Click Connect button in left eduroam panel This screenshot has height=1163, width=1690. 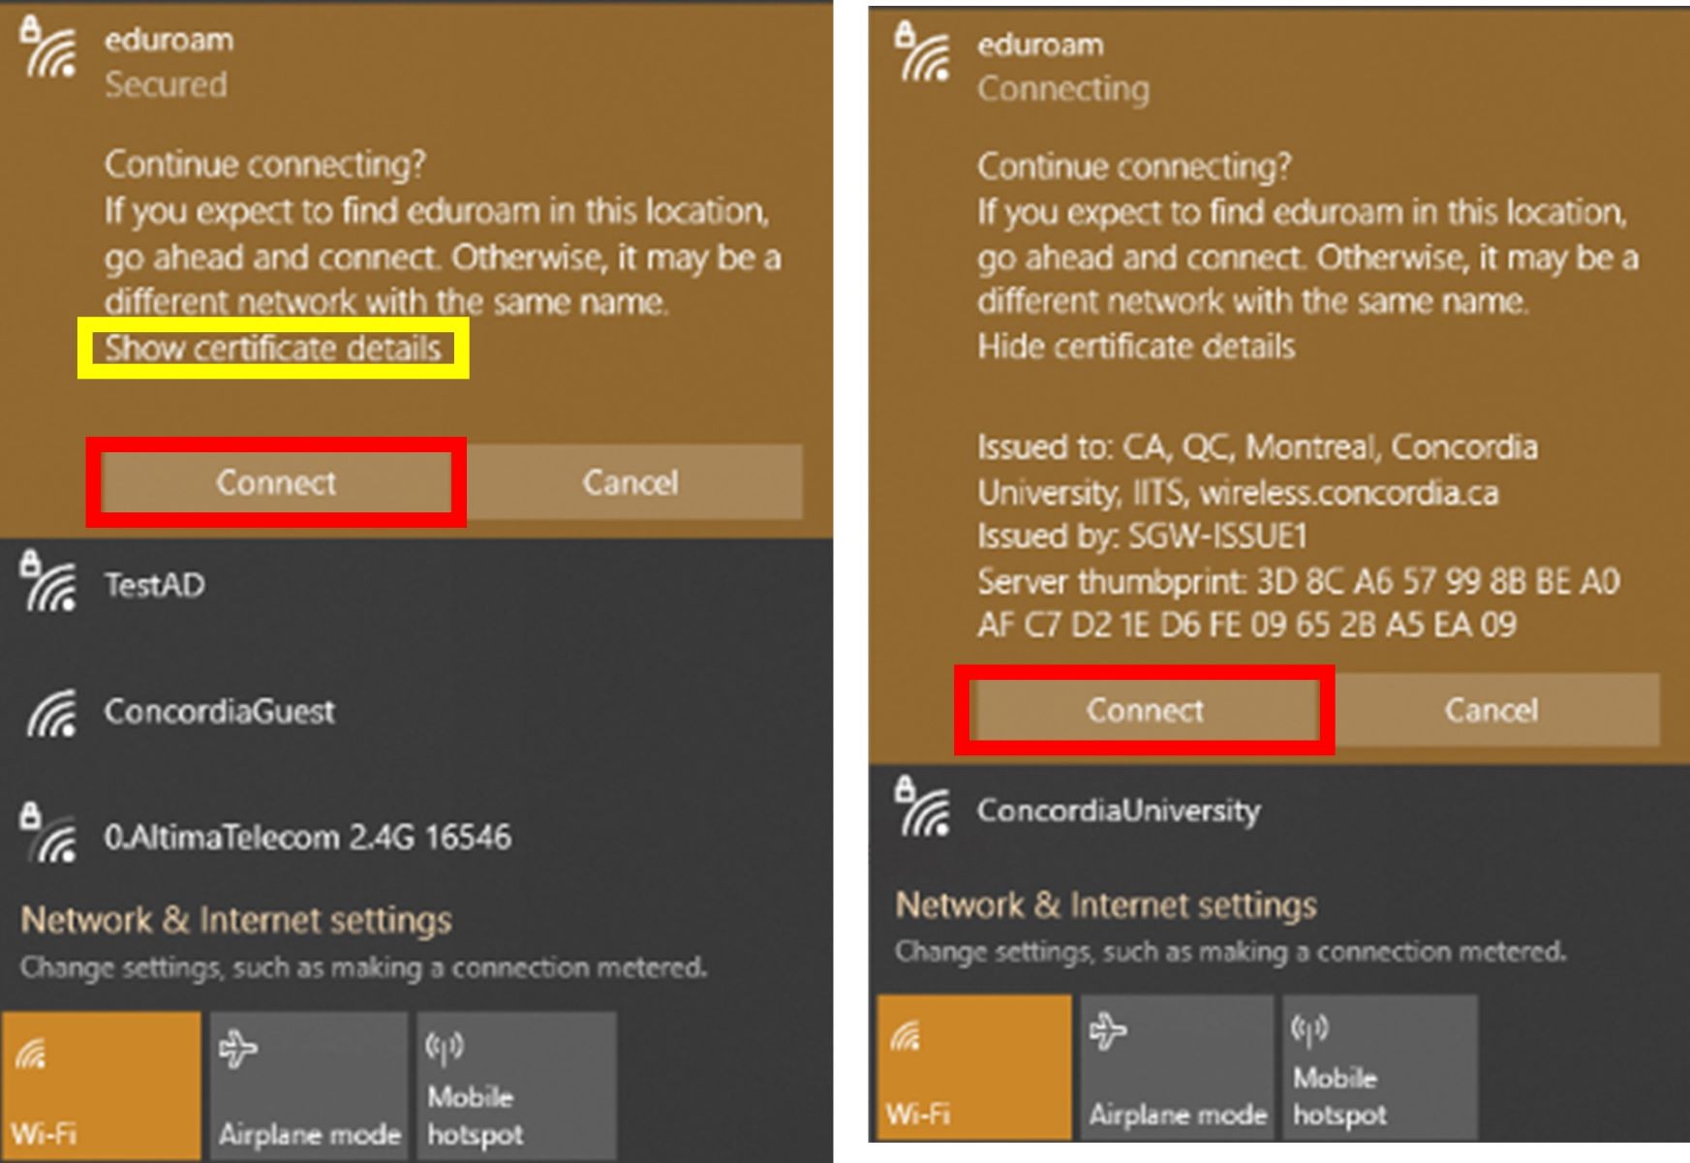click(x=276, y=482)
